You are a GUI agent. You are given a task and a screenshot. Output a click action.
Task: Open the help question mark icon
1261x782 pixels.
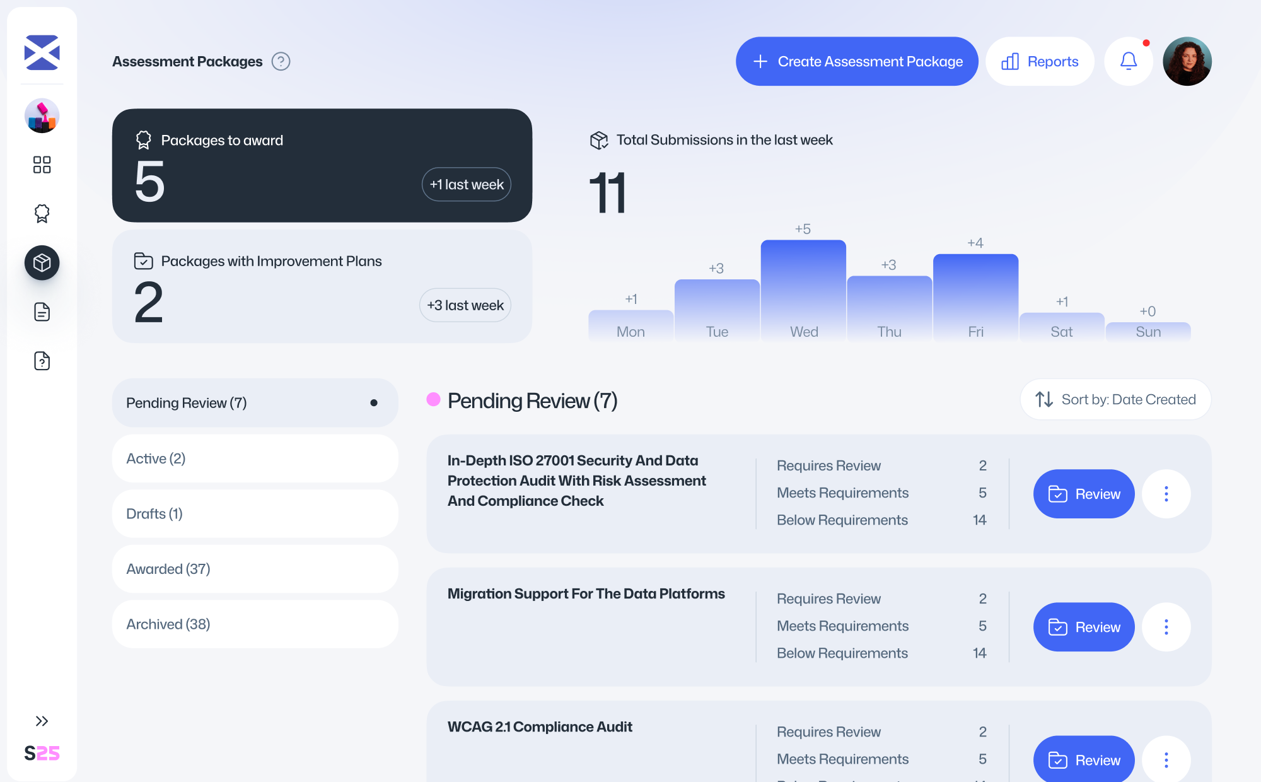[281, 61]
